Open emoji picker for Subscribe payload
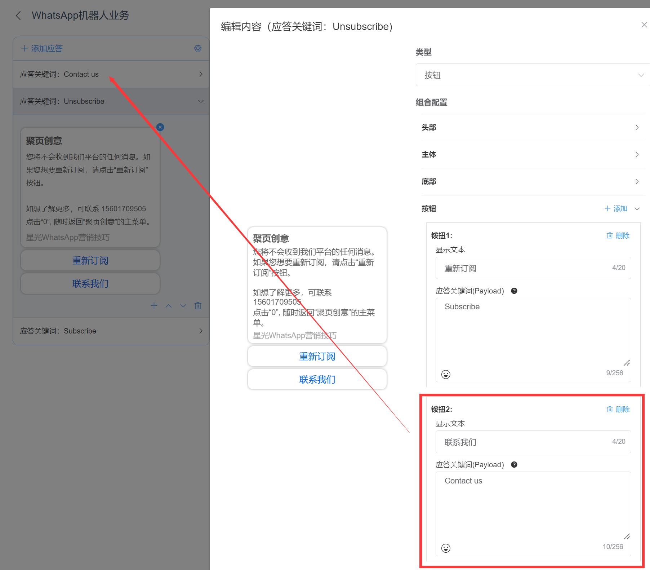650x570 pixels. click(x=446, y=375)
